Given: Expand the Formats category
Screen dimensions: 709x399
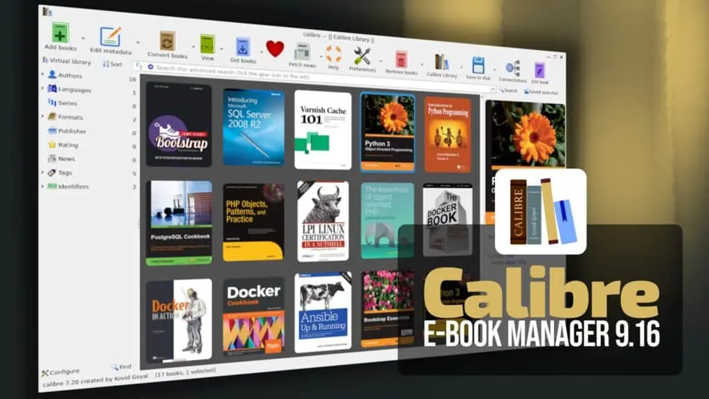Looking at the screenshot, I should (43, 116).
